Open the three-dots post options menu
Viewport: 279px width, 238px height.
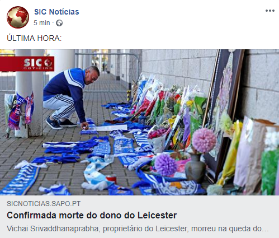click(270, 11)
